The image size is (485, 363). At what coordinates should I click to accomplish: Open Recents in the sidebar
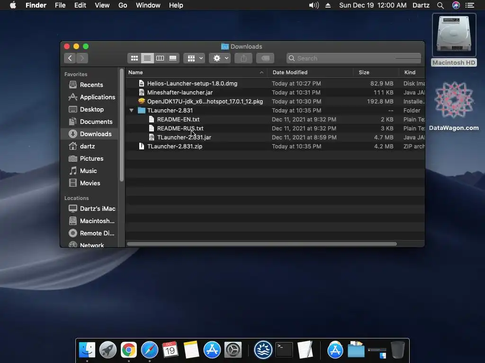(90, 85)
